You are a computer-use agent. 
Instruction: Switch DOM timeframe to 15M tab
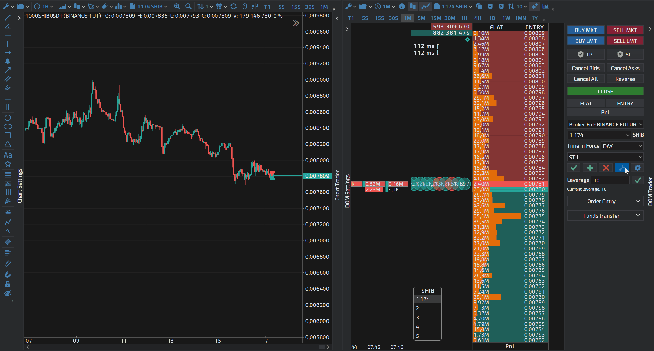436,18
